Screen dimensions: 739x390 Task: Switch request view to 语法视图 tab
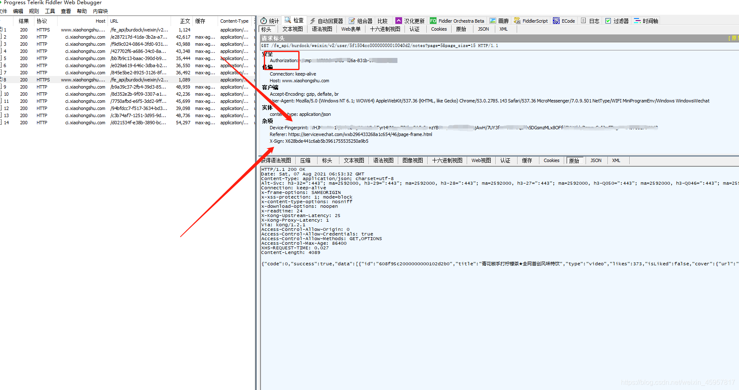click(x=322, y=29)
